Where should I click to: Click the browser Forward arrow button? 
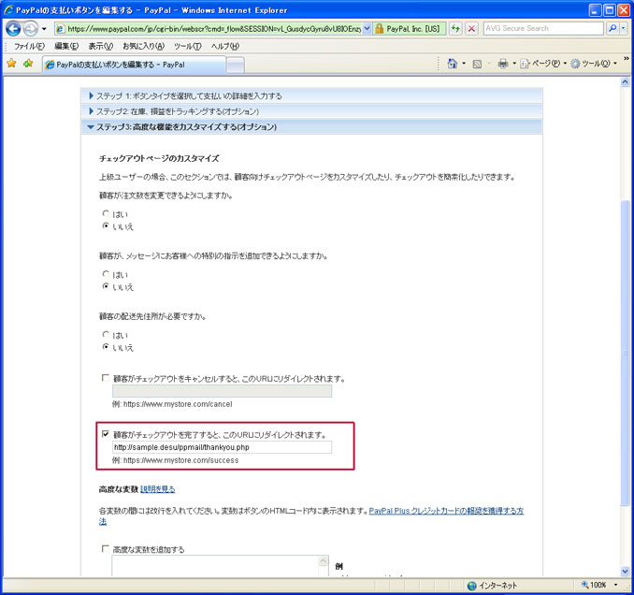(30, 28)
